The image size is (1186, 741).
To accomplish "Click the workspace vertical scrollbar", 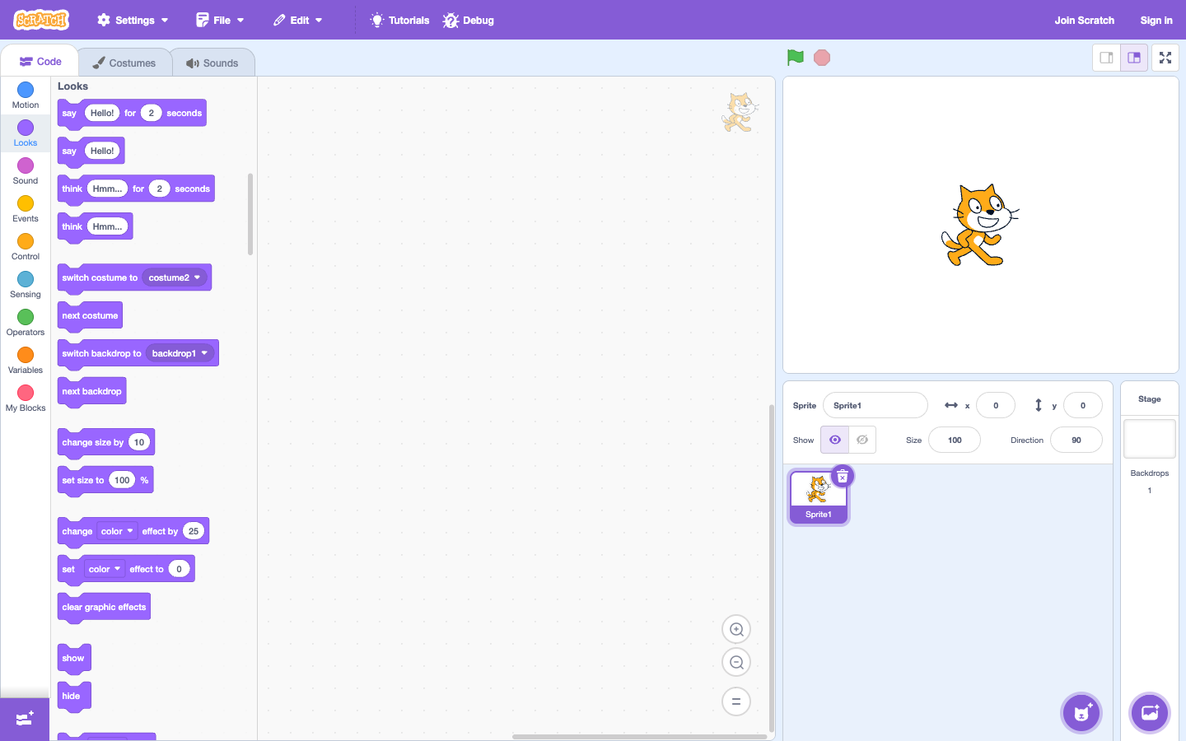I will 772,568.
